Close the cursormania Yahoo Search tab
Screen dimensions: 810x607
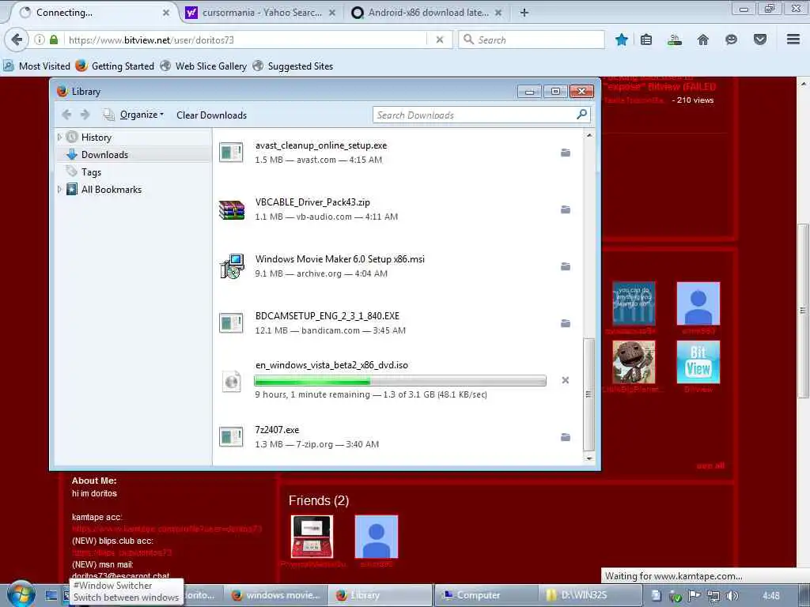[332, 13]
